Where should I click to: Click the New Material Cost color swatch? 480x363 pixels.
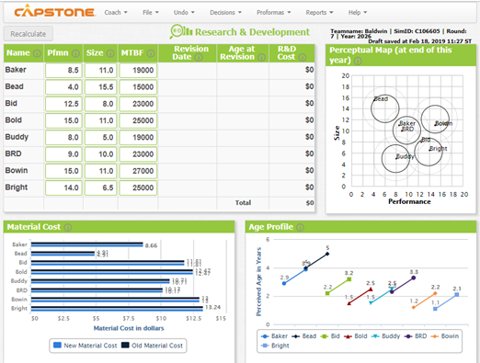point(57,346)
